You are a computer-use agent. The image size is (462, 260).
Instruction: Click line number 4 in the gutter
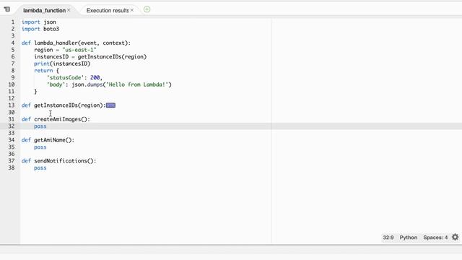coord(13,43)
